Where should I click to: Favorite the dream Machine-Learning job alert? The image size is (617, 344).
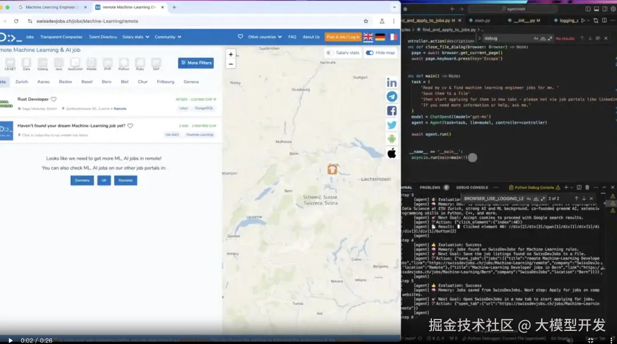[x=130, y=126]
